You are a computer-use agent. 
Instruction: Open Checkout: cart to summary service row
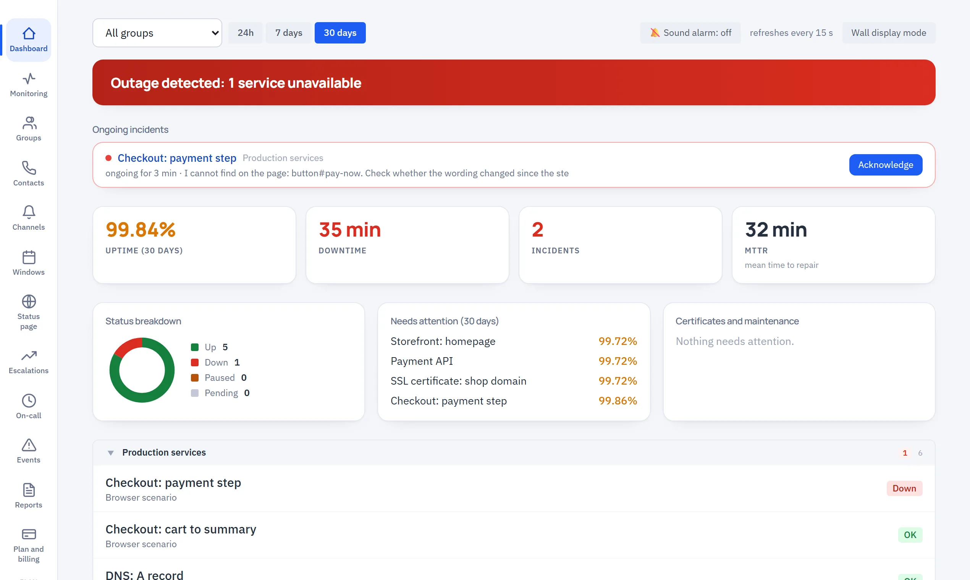(x=514, y=535)
